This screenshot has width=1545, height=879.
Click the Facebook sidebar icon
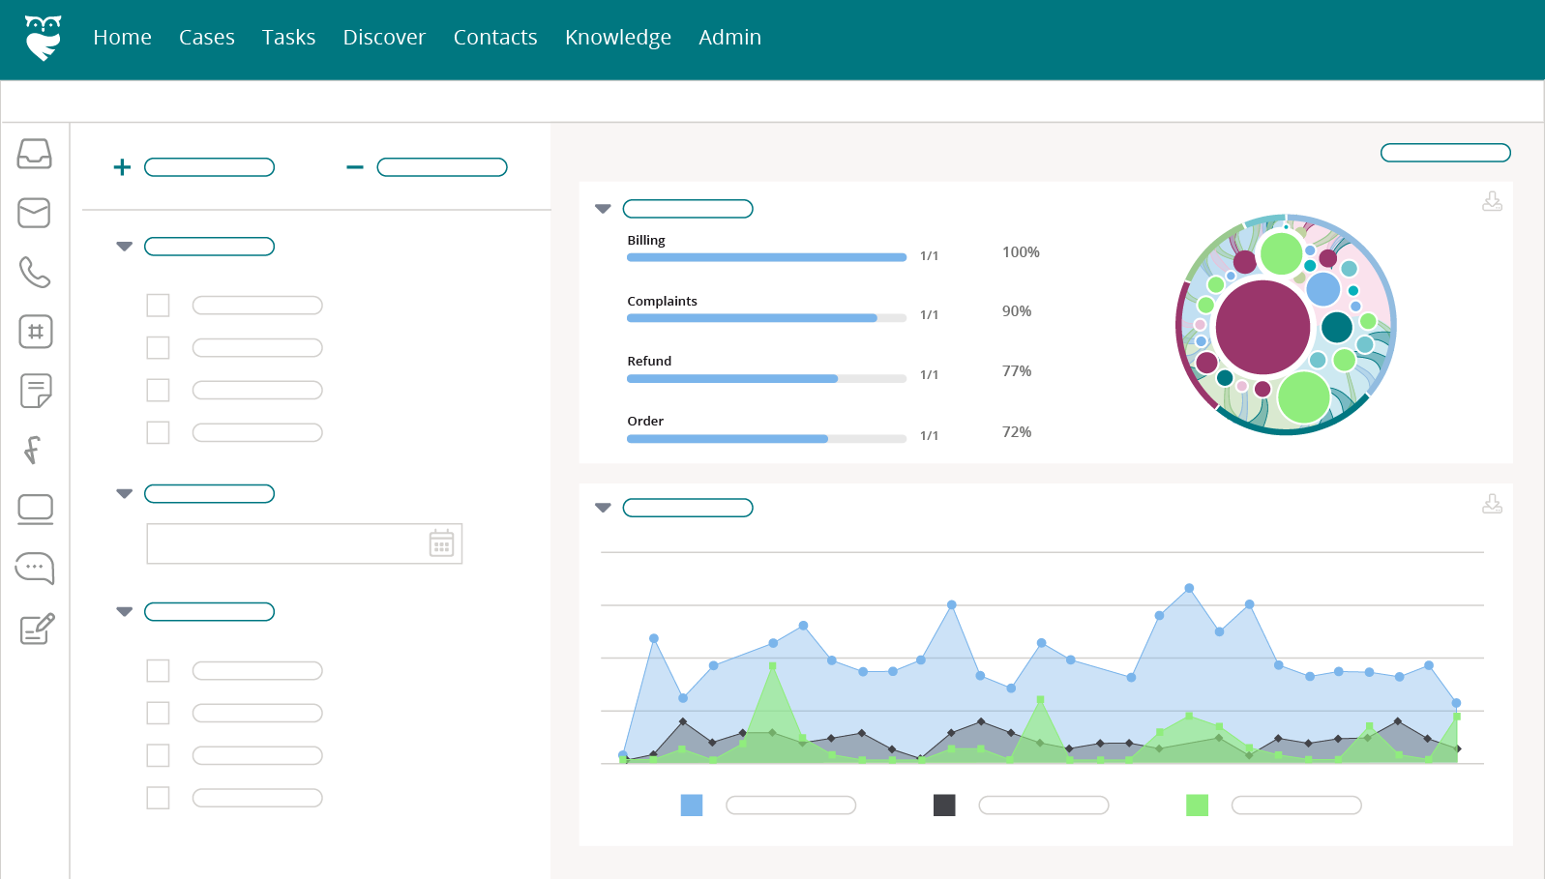(x=33, y=450)
